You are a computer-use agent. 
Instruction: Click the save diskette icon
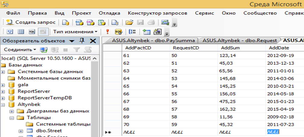click(x=140, y=22)
